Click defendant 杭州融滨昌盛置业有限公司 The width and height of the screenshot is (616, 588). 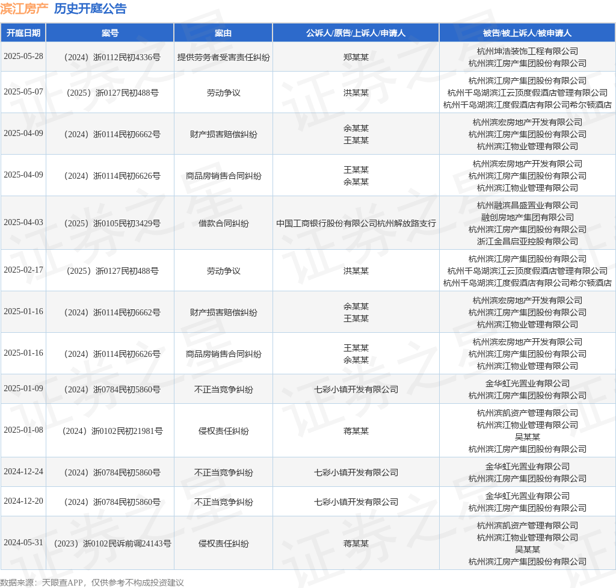[527, 205]
